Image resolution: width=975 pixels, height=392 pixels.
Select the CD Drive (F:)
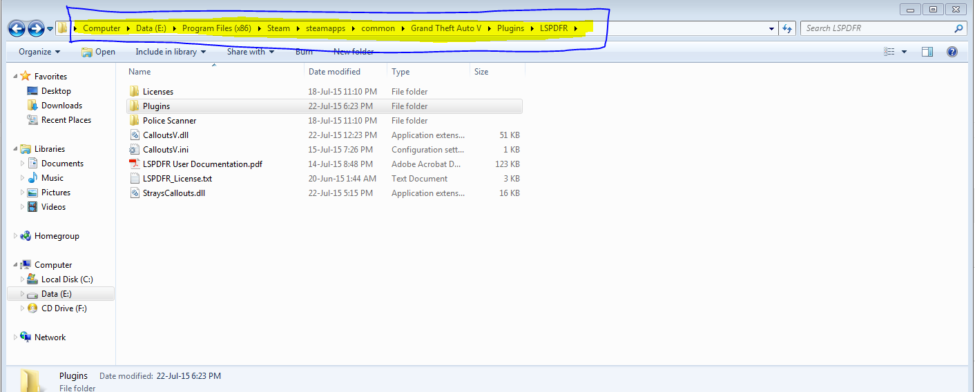64,308
